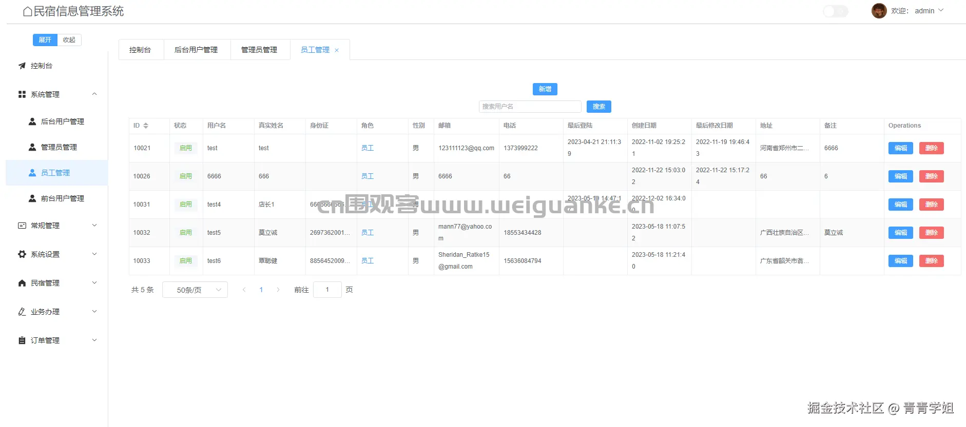Image resolution: width=966 pixels, height=427 pixels.
Task: Click the user icon beside 管理员管理
Action: click(32, 147)
